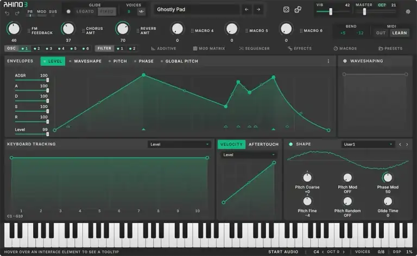
Task: Click the ADSR slider handle
Action: point(48,80)
